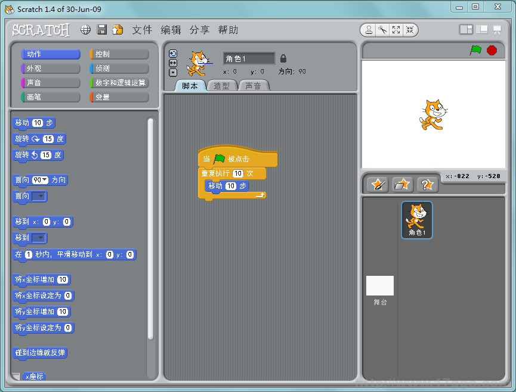Select the 控制 block category
This screenshot has height=392, width=516.
118,54
